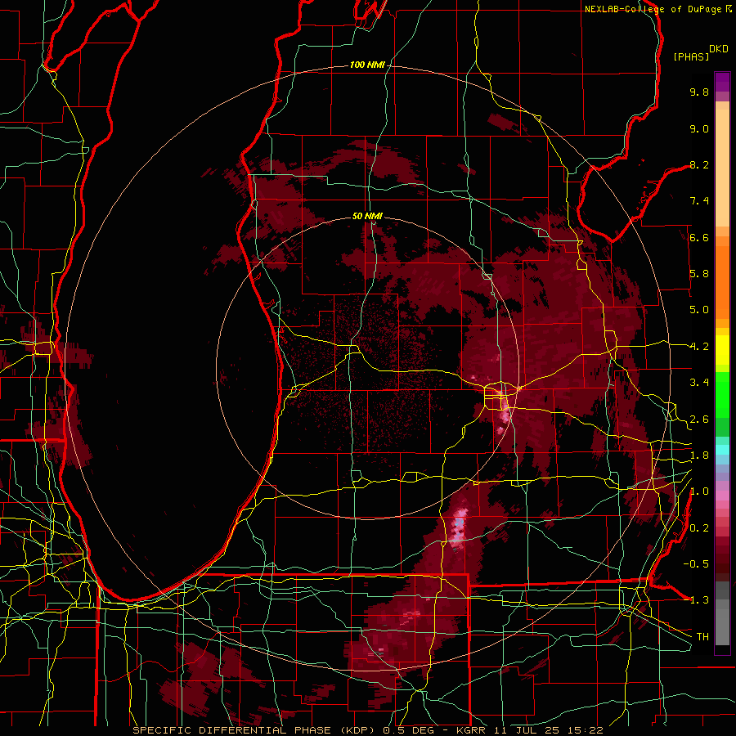Click the 9.0 value on the scale
736x736 pixels.
tap(699, 128)
